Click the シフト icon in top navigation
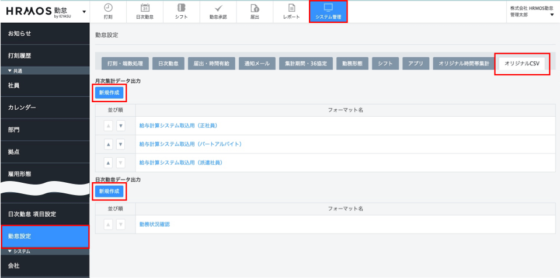This screenshot has width=560, height=278. click(182, 8)
